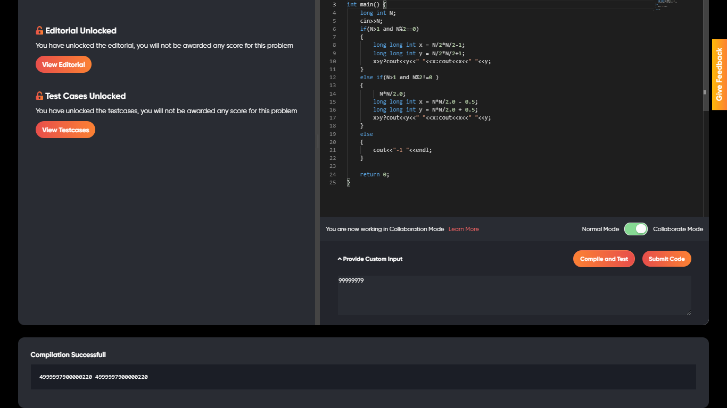Image resolution: width=727 pixels, height=408 pixels.
Task: Click the Submit Code button
Action: coord(666,259)
